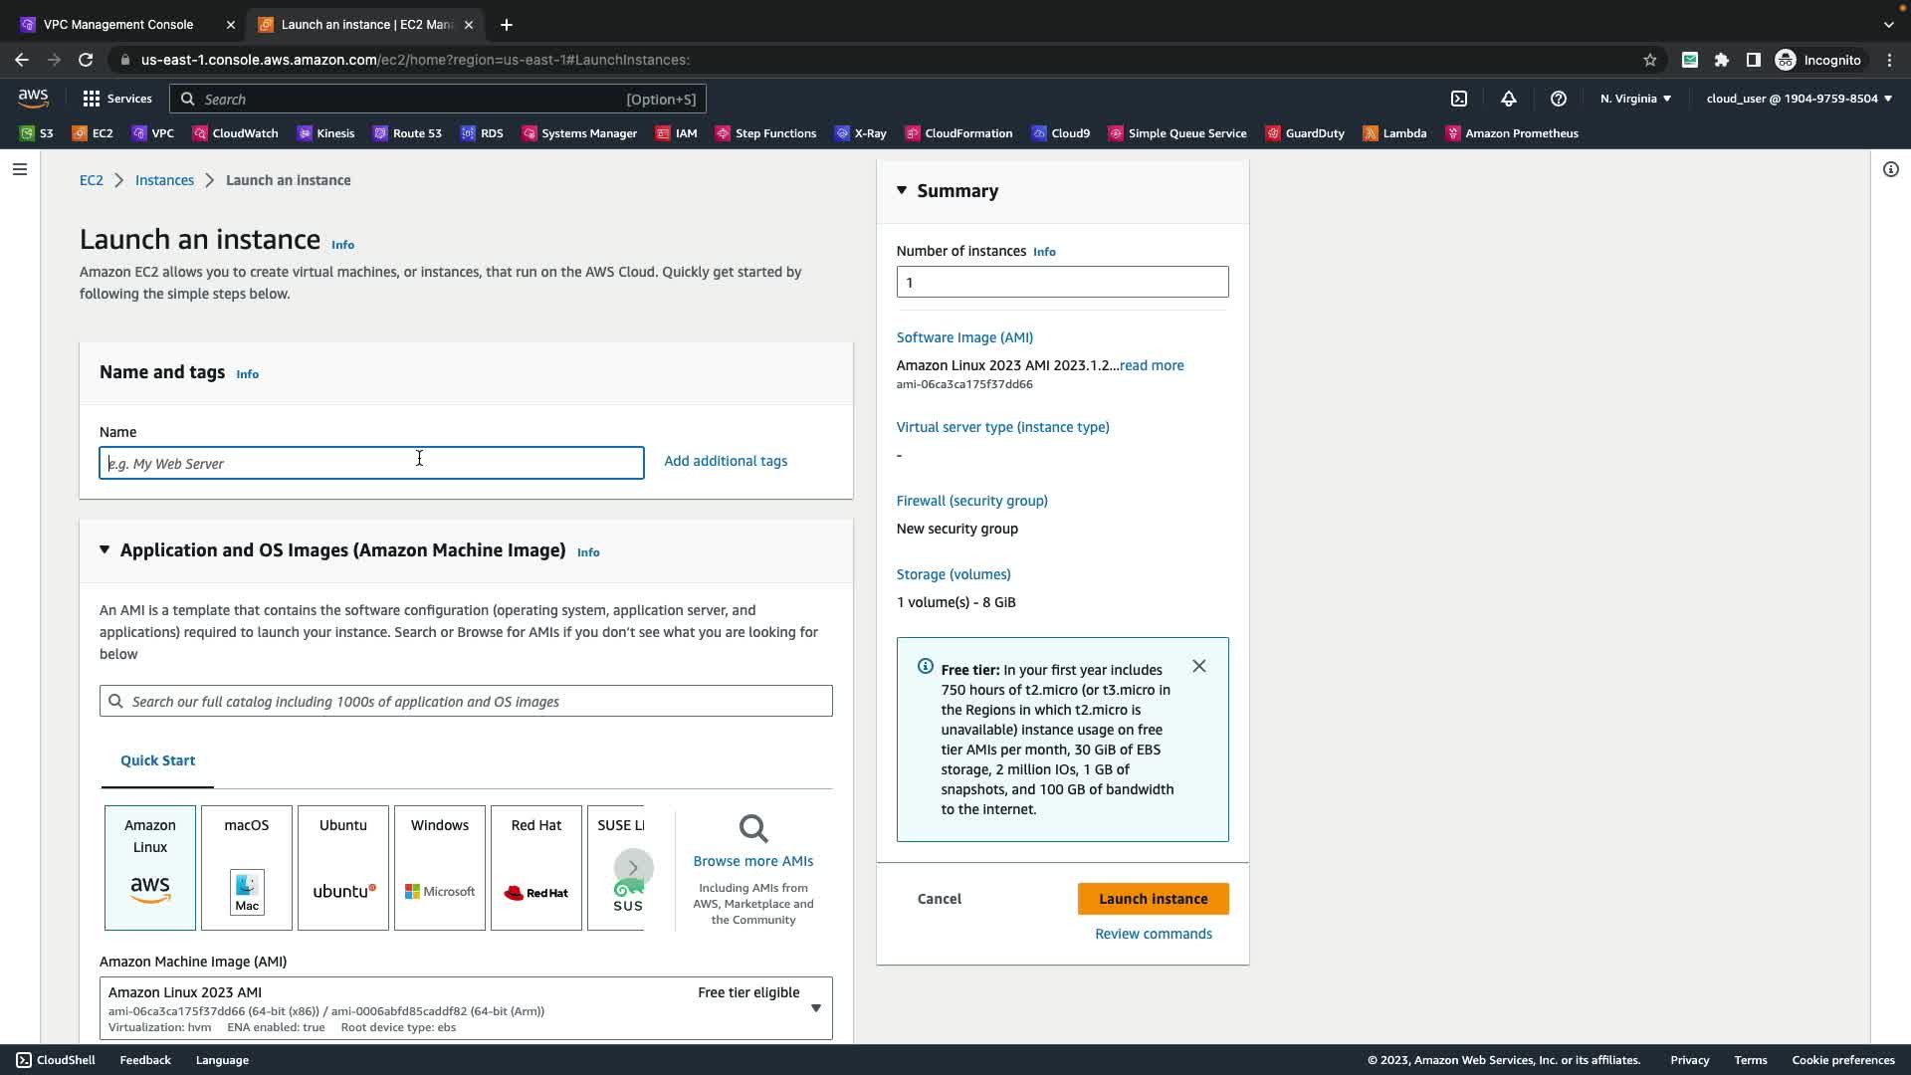Select the Windows AMI tile
Image resolution: width=1911 pixels, height=1075 pixels.
click(440, 867)
